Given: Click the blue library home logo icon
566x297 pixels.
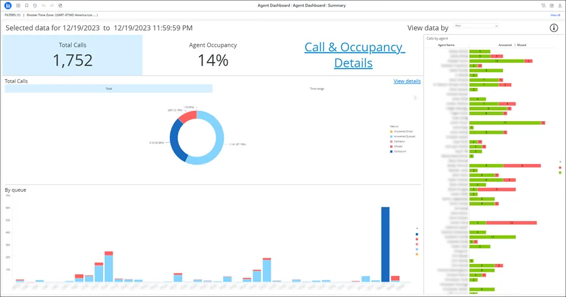Looking at the screenshot, I should pos(8,6).
